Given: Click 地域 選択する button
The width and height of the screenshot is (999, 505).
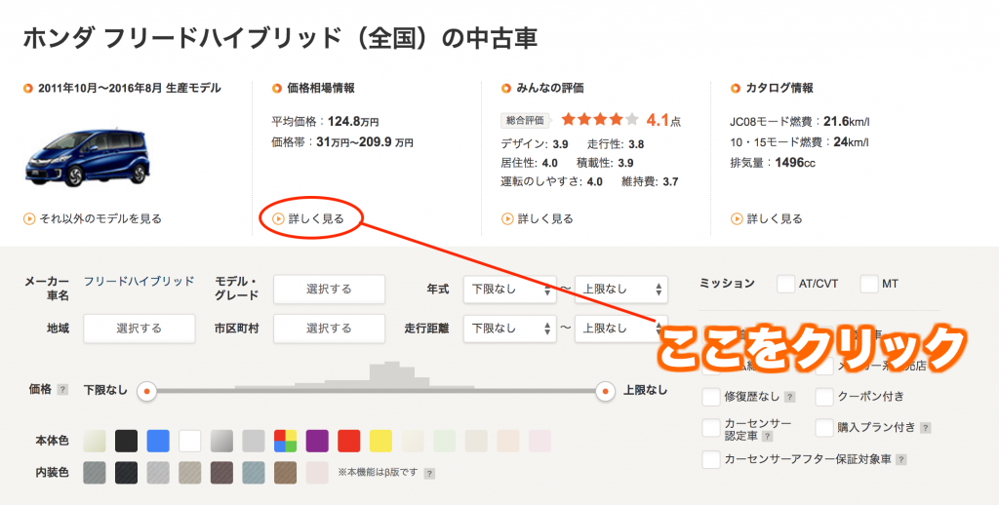Looking at the screenshot, I should point(139,329).
